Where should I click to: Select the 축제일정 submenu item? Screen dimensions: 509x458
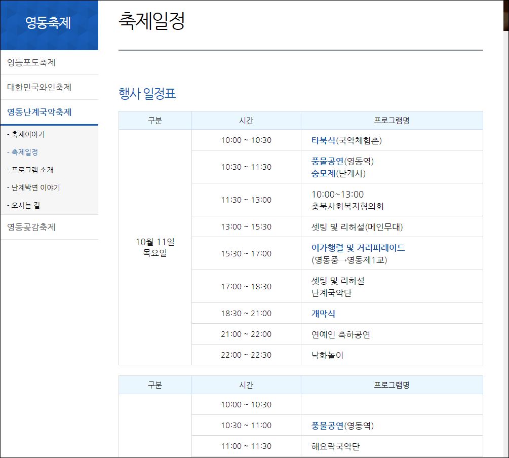[24, 152]
